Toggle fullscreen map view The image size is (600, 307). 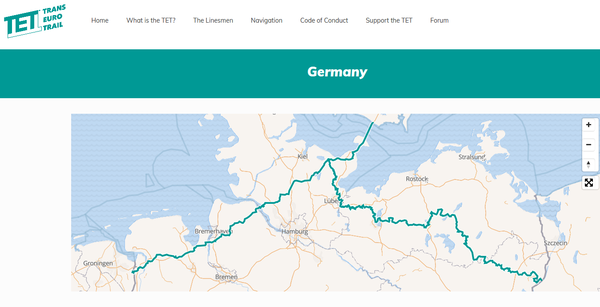tap(589, 183)
